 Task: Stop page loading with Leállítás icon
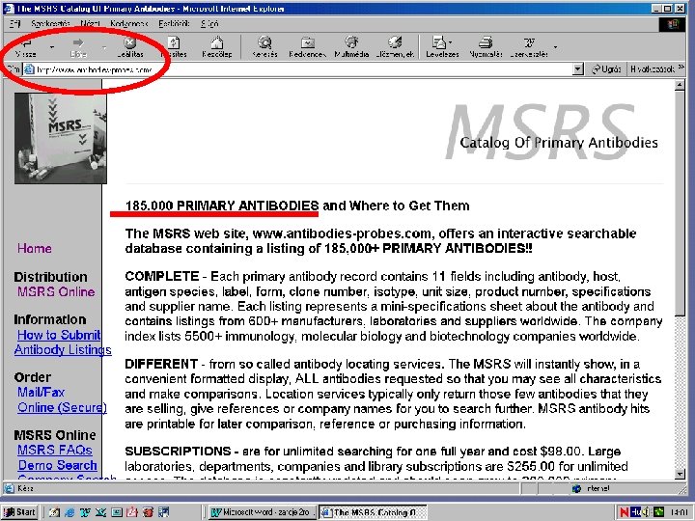pos(130,47)
